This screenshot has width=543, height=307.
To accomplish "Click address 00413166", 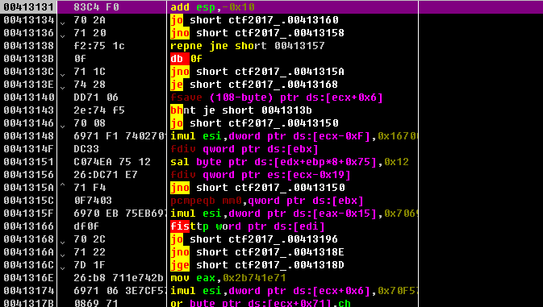I will (x=29, y=226).
